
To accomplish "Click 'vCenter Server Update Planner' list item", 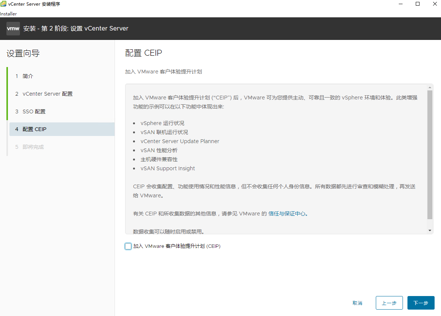I will click(x=180, y=141).
